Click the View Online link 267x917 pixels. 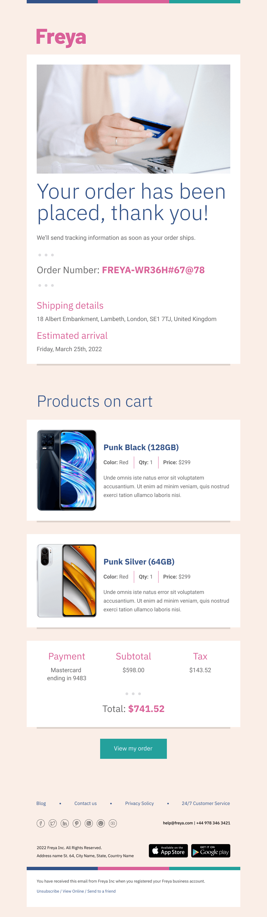[x=73, y=891]
